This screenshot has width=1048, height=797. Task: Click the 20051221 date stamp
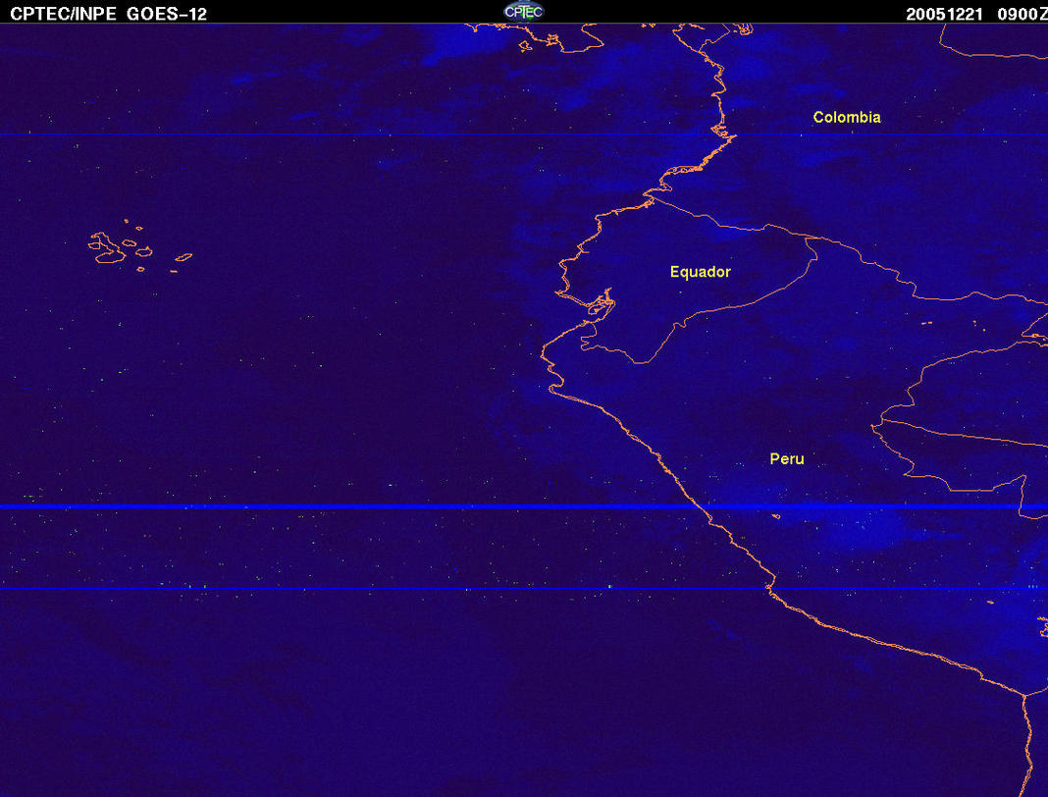[944, 14]
